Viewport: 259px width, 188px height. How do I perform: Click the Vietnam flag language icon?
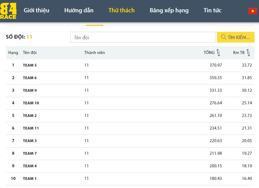point(252,11)
